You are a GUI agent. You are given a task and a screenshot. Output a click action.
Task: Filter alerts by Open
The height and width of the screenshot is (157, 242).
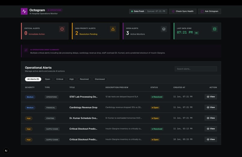[47, 79]
